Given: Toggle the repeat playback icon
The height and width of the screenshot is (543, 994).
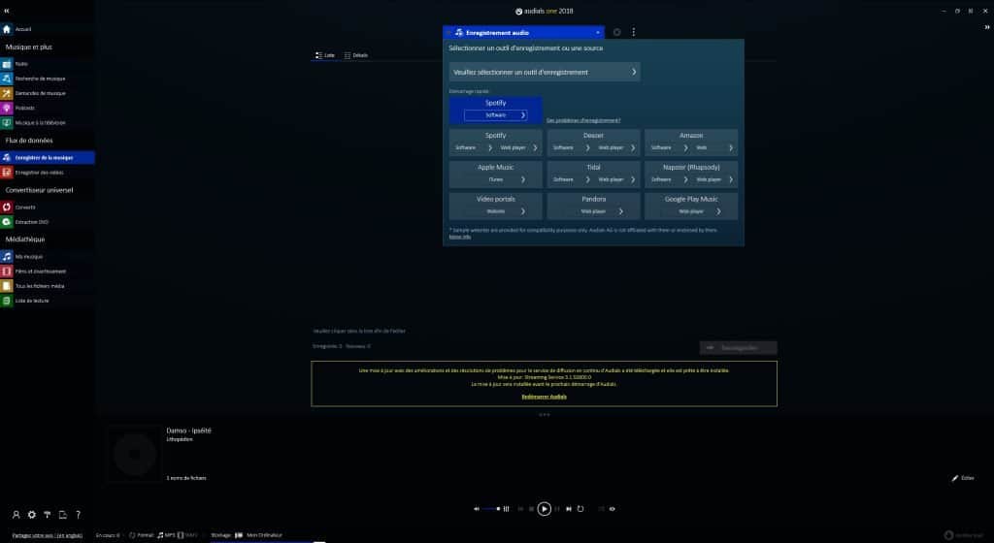Looking at the screenshot, I should (x=580, y=508).
